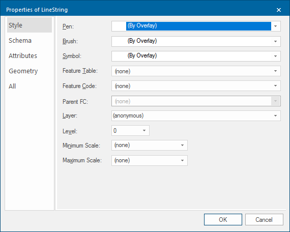Select the Style tab

click(x=30, y=25)
